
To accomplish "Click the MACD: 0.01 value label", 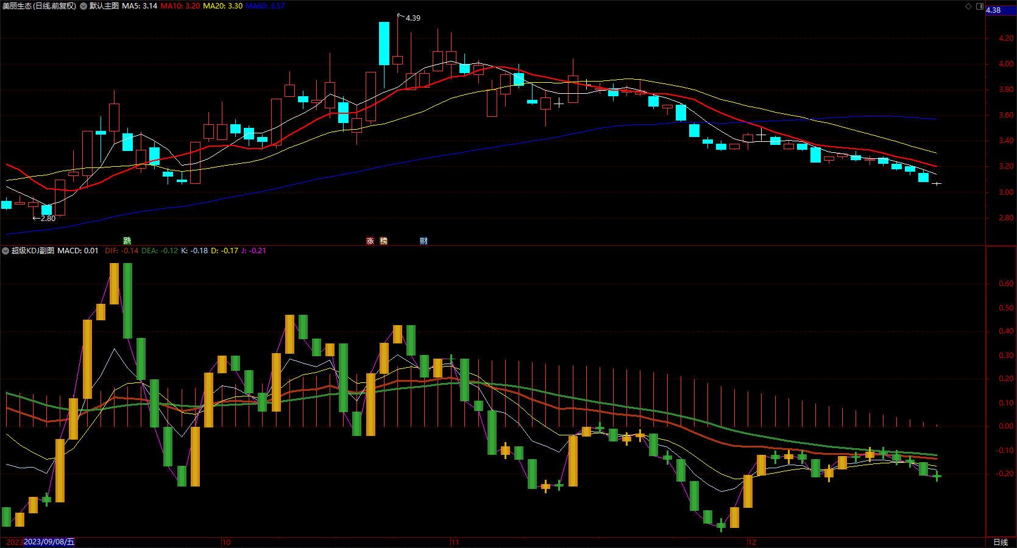I will coord(78,251).
